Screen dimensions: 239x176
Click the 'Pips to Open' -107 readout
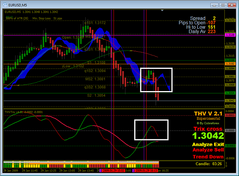tap(197, 23)
